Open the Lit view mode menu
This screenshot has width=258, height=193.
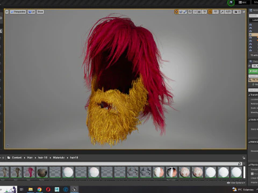click(31, 12)
